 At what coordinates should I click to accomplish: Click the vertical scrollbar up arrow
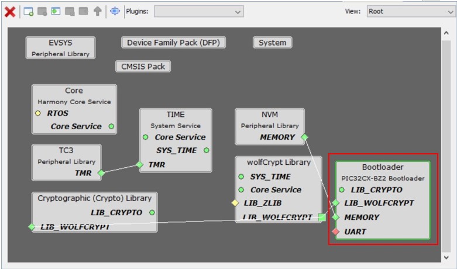(446, 33)
